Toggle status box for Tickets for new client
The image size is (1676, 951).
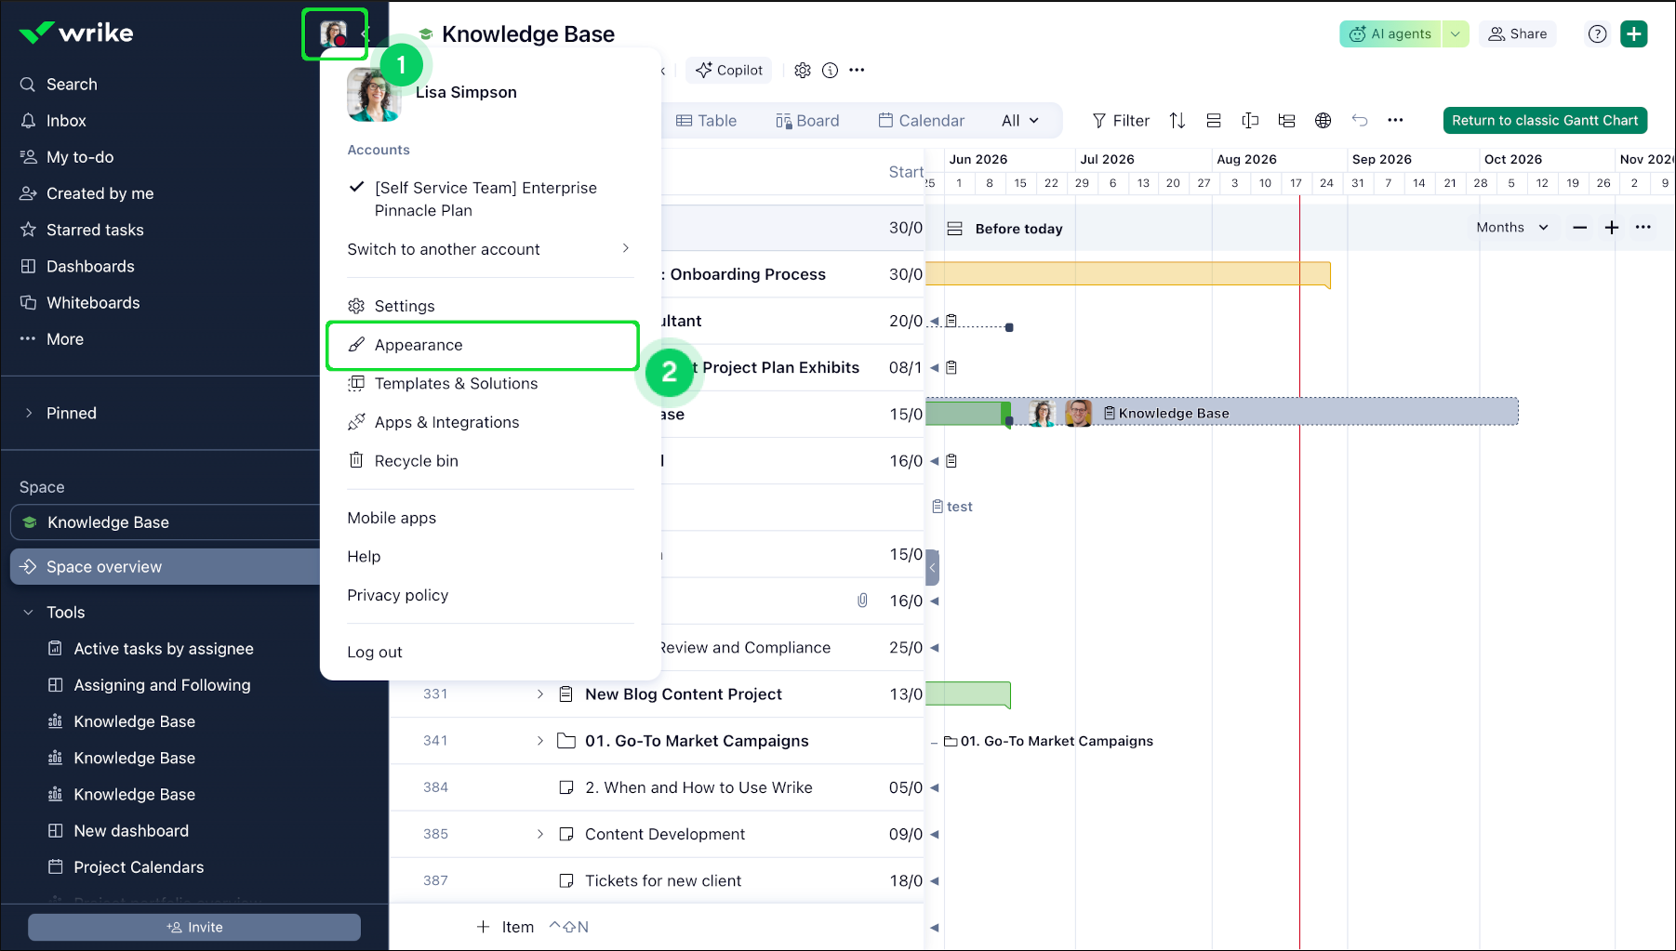click(566, 881)
